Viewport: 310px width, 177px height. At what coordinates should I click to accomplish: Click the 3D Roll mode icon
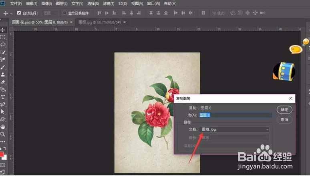240,13
